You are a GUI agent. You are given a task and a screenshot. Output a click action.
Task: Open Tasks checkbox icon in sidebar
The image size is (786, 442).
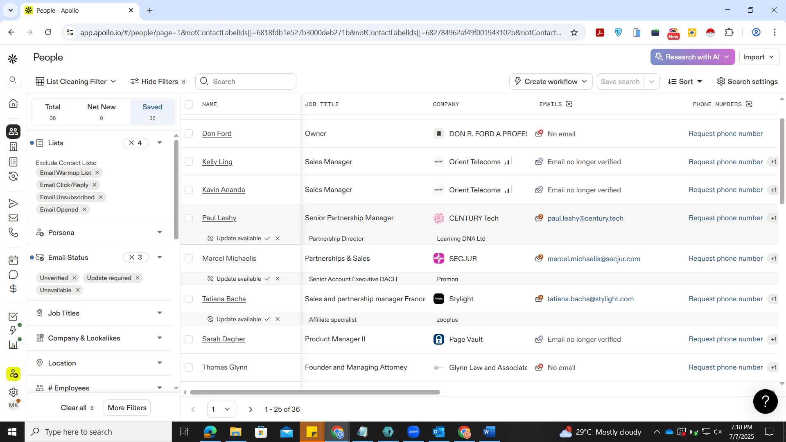pyautogui.click(x=13, y=317)
